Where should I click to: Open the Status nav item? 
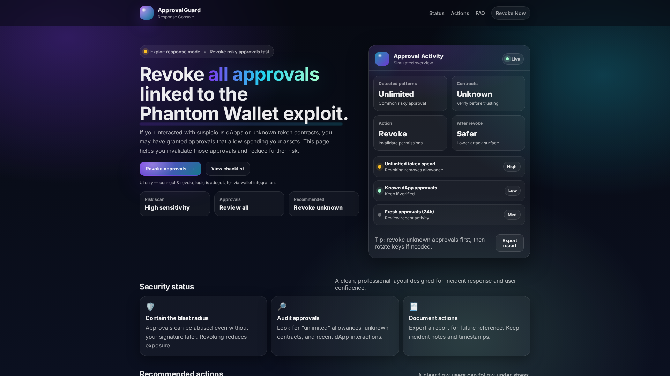coord(437,13)
